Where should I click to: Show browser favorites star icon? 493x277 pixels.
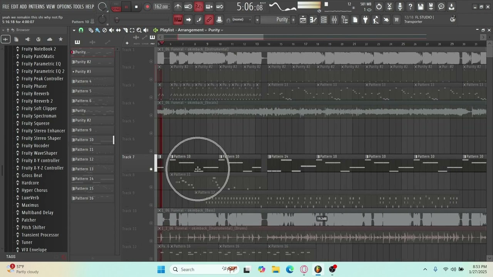click(x=60, y=39)
